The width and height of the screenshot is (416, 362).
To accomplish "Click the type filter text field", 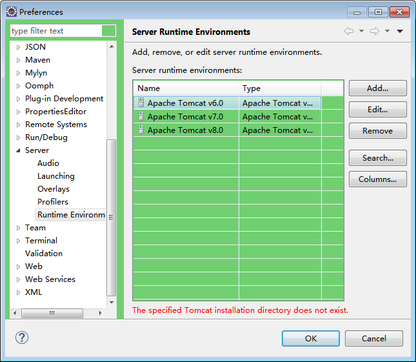I will click(x=55, y=31).
